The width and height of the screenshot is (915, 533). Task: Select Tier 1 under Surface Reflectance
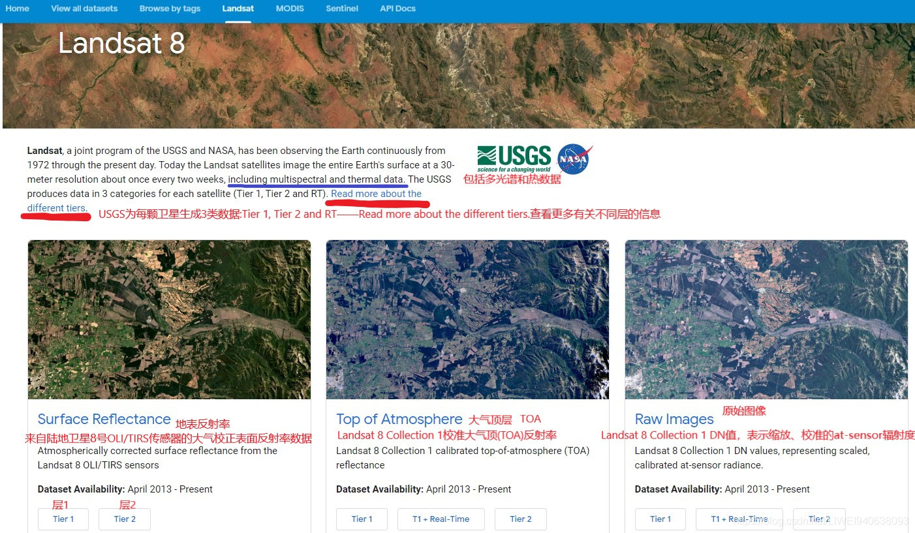[x=63, y=519]
